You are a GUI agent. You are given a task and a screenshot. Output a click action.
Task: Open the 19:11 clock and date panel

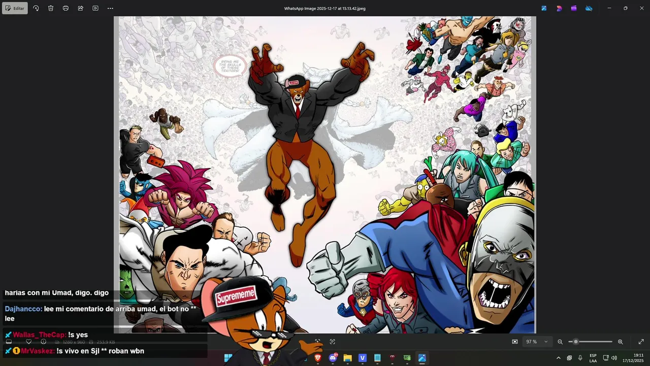click(632, 358)
